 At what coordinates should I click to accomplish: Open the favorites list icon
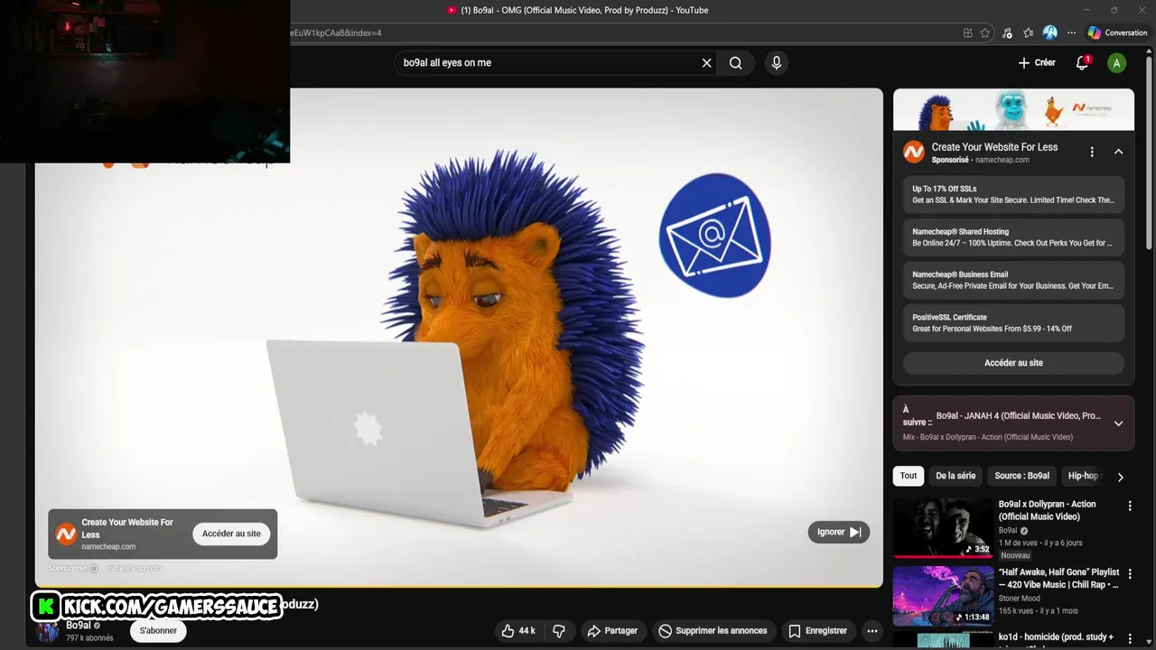[x=1028, y=33]
